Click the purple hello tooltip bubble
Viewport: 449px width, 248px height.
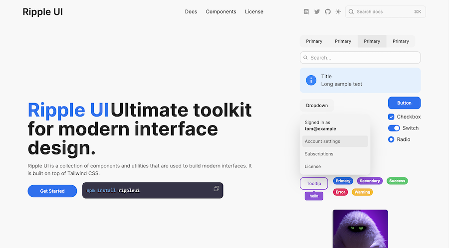(x=314, y=196)
